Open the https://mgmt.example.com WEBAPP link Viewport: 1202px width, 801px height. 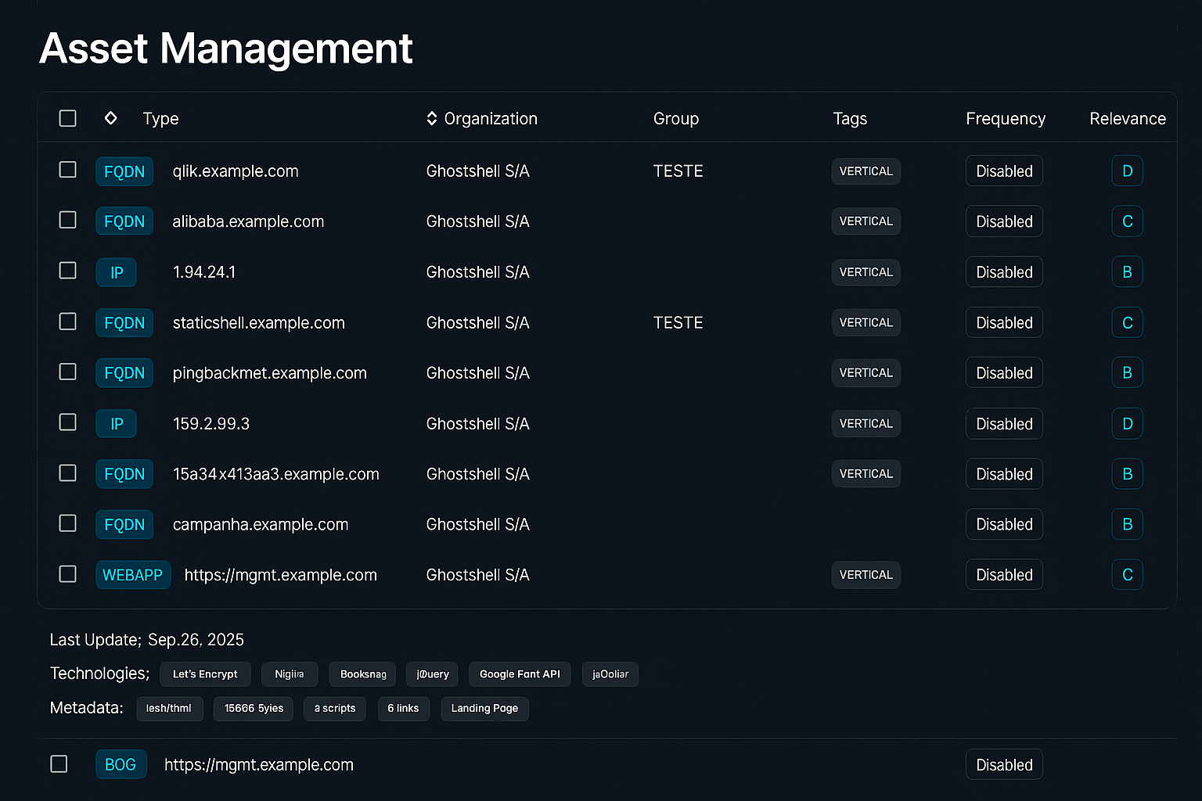(280, 575)
